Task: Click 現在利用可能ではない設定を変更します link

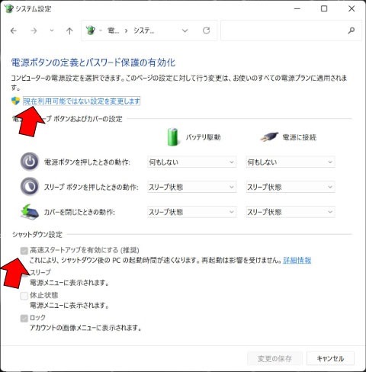Action: 82,101
